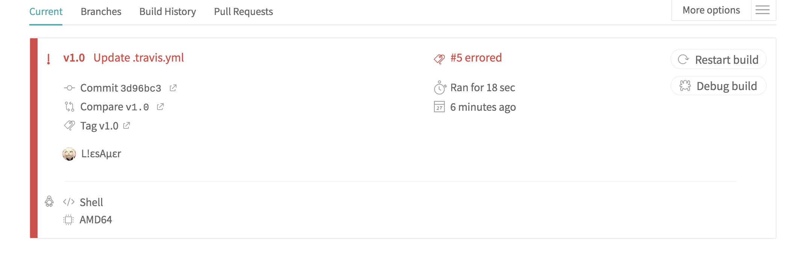This screenshot has height=256, width=790.
Task: Click the calendar icon by 6 minutes ago
Action: tap(439, 107)
